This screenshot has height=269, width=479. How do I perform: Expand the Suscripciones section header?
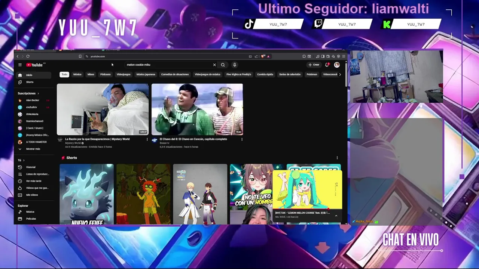coord(28,93)
